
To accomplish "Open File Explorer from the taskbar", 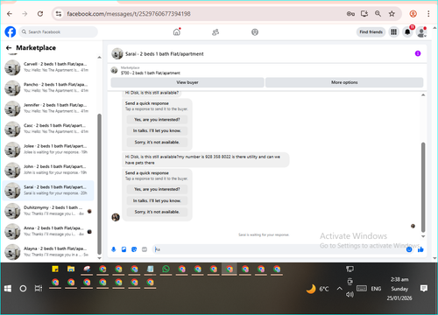I will click(71, 269).
